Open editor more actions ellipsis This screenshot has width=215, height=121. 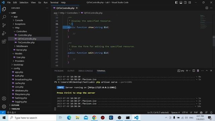click(x=211, y=8)
